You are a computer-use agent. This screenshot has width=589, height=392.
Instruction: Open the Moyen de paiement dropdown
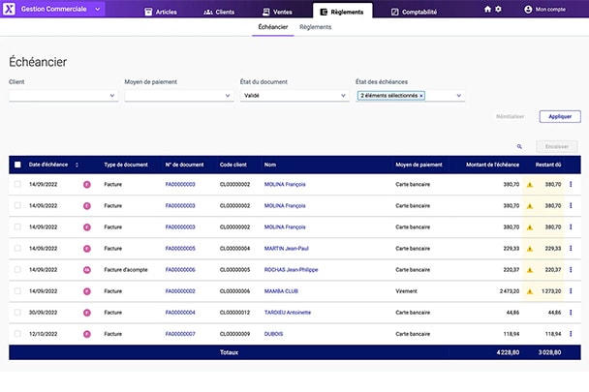tap(228, 96)
